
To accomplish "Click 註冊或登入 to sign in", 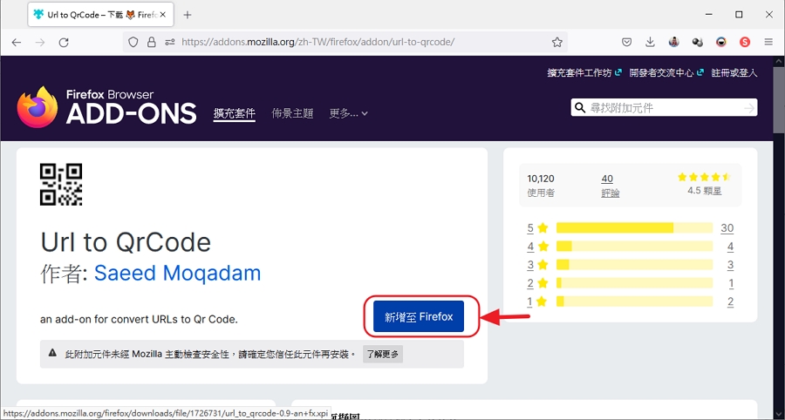I will [x=734, y=73].
